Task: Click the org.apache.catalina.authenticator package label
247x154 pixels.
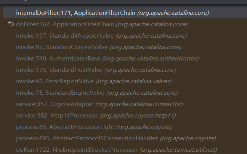Action: tap(151, 59)
